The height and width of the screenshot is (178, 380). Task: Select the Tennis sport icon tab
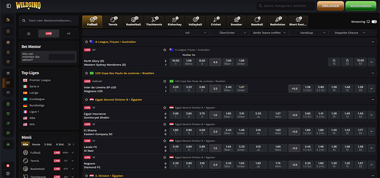(x=113, y=22)
